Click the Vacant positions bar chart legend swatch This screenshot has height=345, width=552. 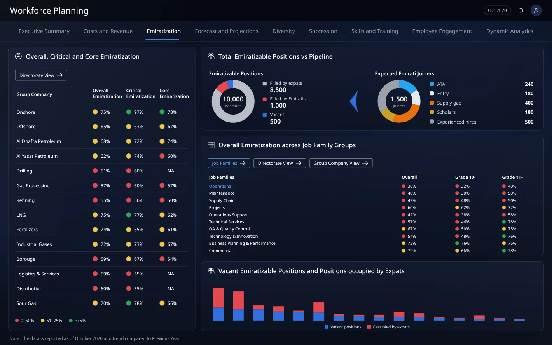[327, 327]
